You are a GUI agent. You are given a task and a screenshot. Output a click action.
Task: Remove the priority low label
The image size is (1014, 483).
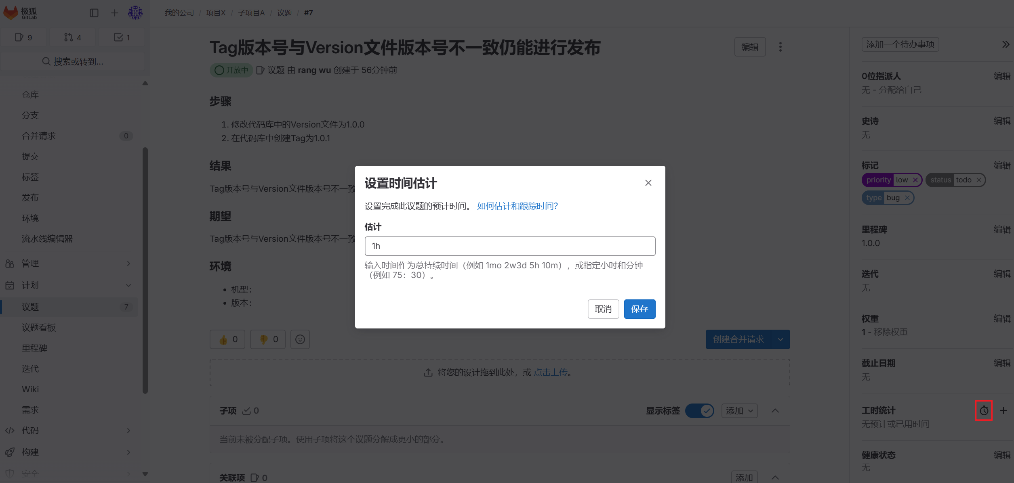coord(915,180)
